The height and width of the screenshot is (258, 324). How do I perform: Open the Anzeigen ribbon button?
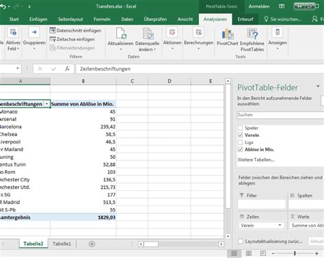coord(278,38)
